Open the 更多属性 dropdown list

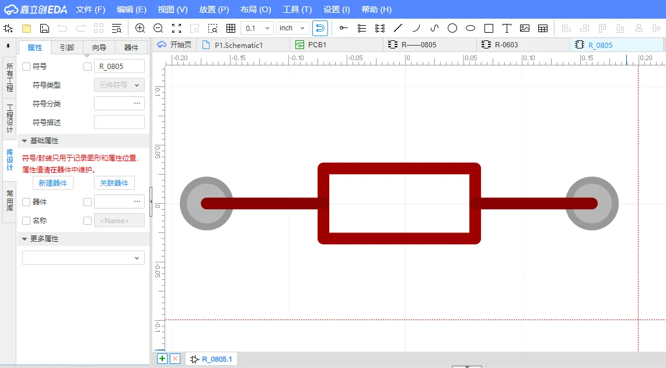83,258
